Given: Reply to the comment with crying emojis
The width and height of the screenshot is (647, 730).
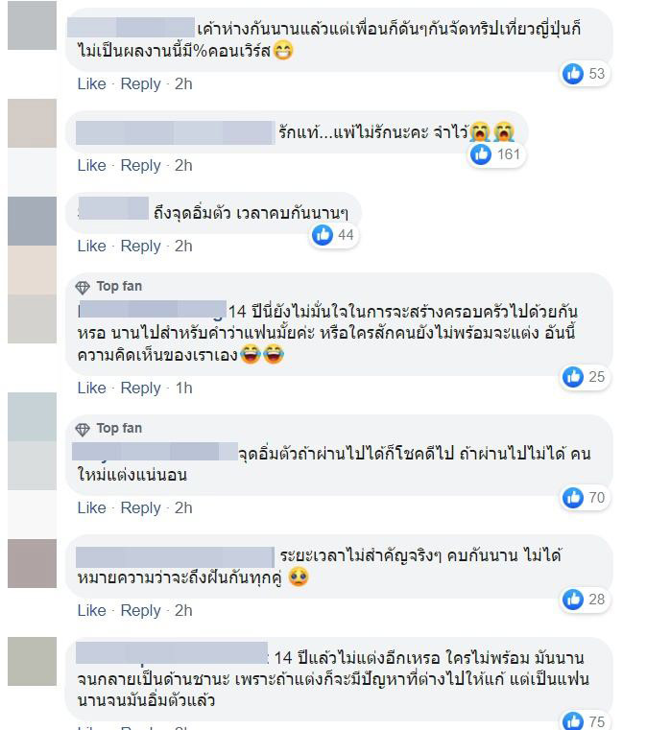Looking at the screenshot, I should tap(141, 165).
